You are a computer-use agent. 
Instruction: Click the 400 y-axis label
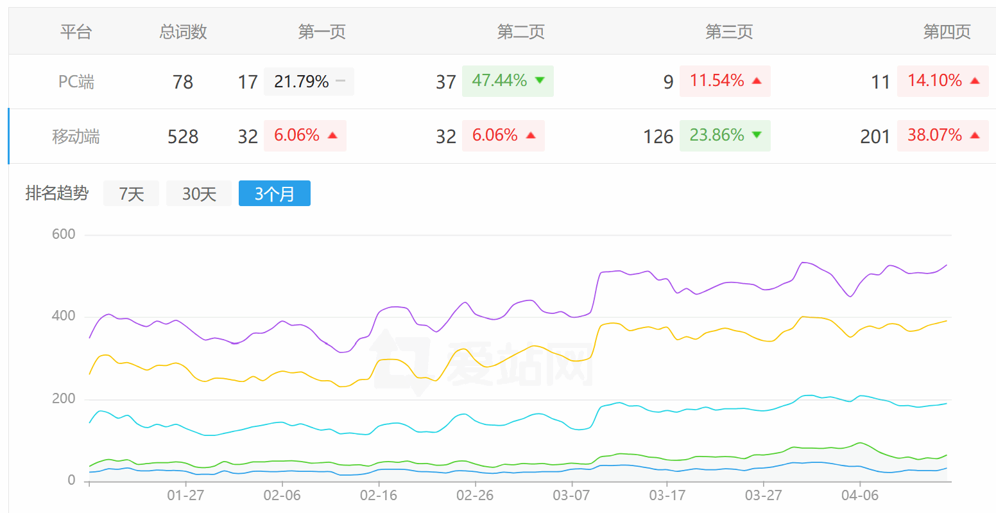tap(64, 316)
